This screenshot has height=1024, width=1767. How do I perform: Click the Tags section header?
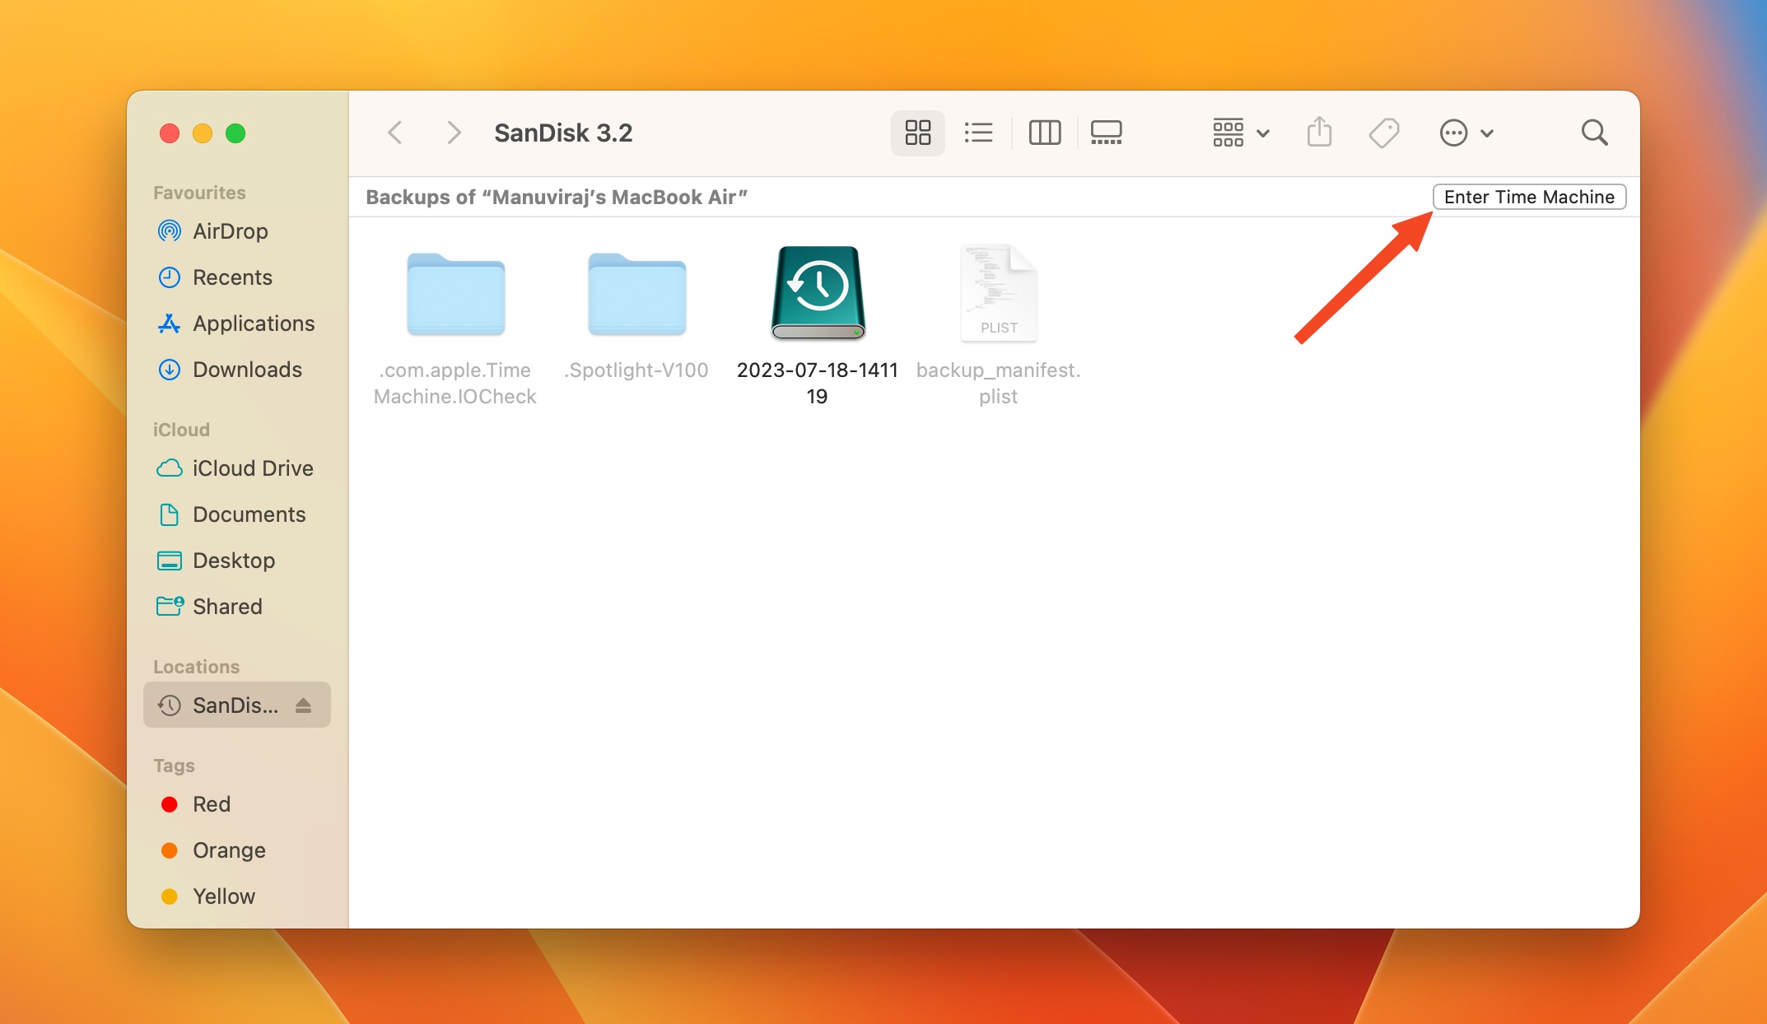tap(174, 766)
